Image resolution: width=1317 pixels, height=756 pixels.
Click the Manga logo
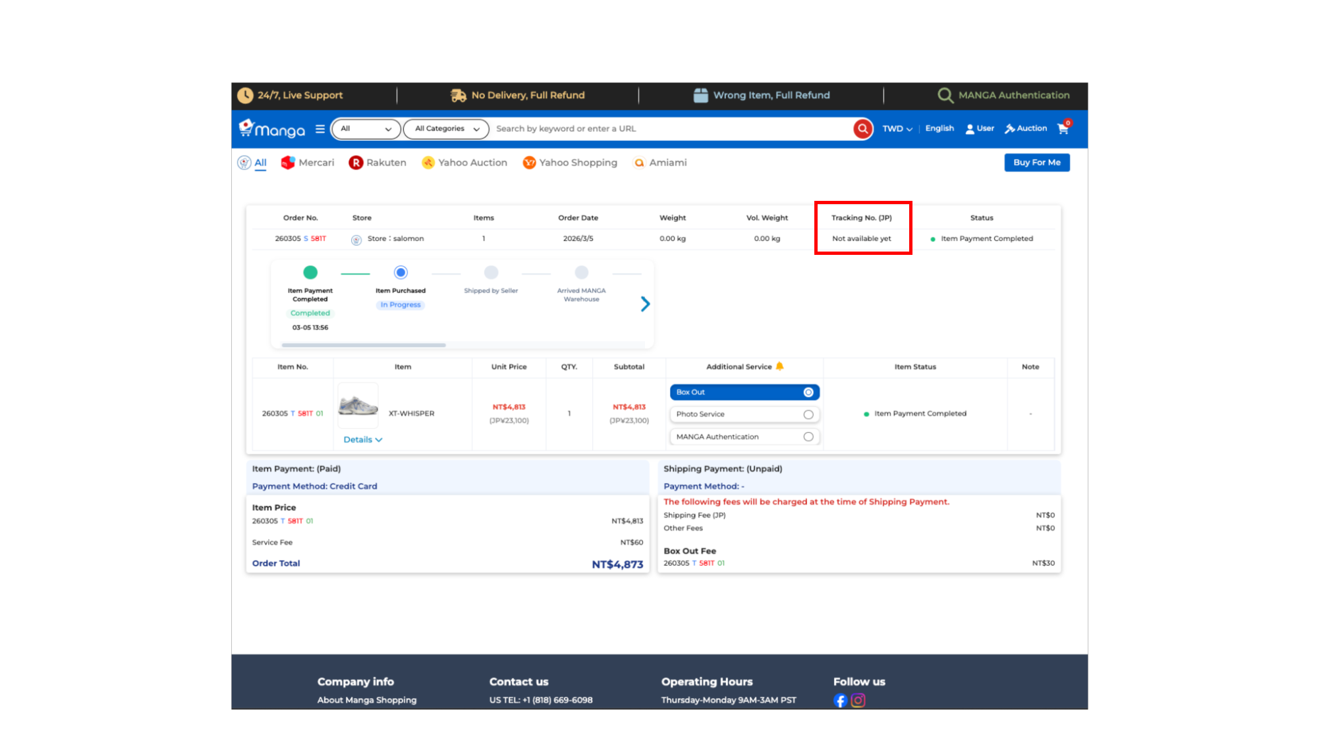273,129
